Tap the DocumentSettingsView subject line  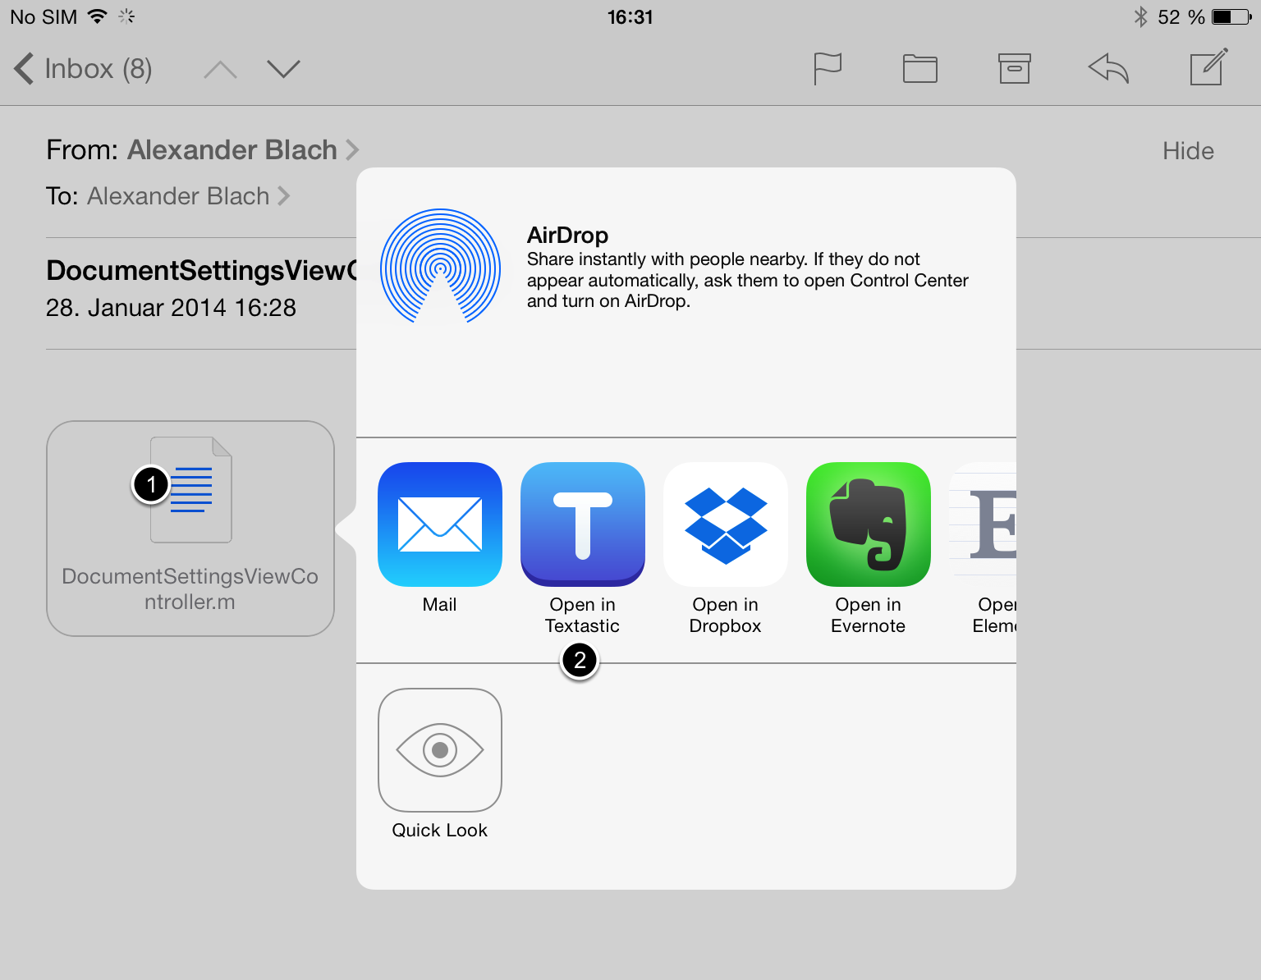202,270
